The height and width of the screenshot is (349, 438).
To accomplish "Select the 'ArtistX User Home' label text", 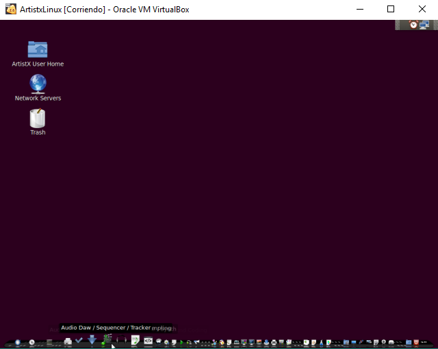I will click(x=38, y=64).
